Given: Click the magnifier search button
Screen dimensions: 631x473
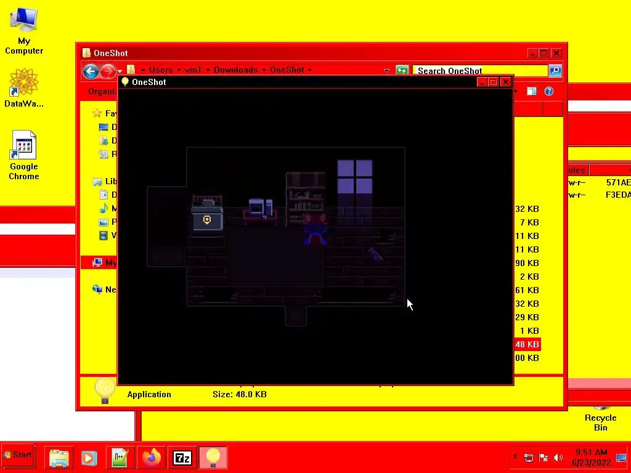Looking at the screenshot, I should pyautogui.click(x=555, y=71).
